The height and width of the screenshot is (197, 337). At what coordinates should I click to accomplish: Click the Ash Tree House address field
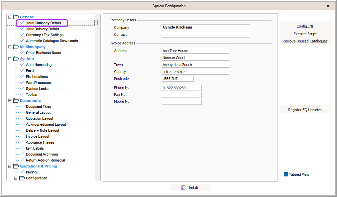click(x=195, y=51)
